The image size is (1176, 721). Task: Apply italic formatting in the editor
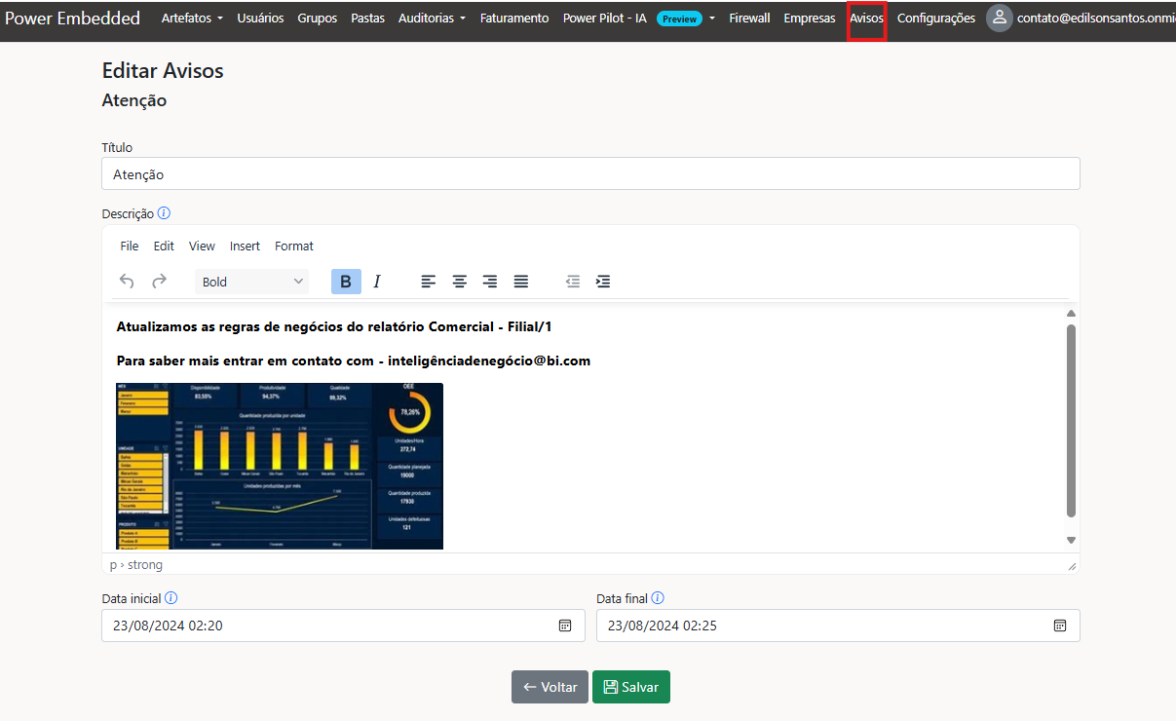pos(377,282)
